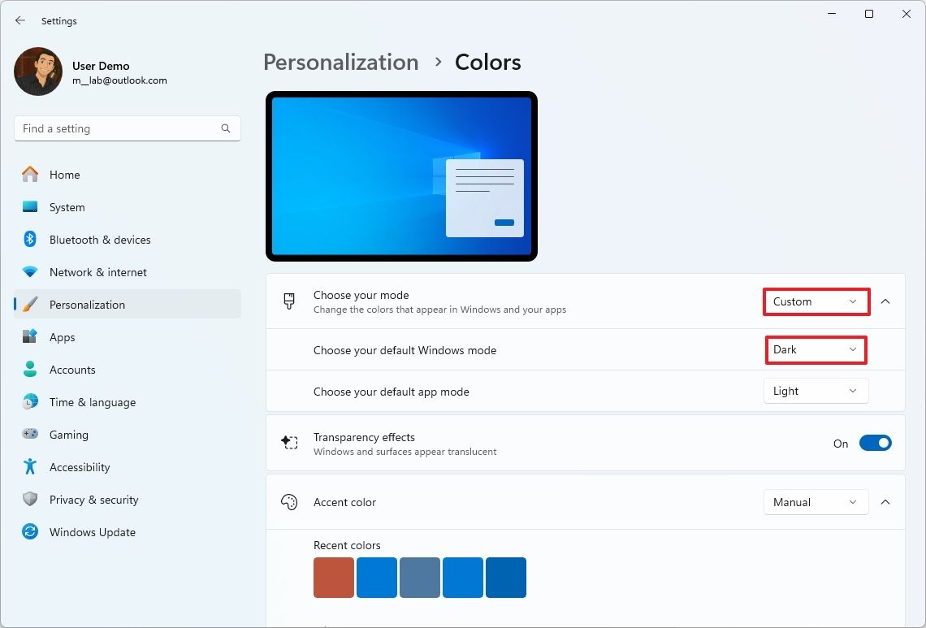This screenshot has width=926, height=628.
Task: Click the Find a setting search box
Action: tap(127, 128)
